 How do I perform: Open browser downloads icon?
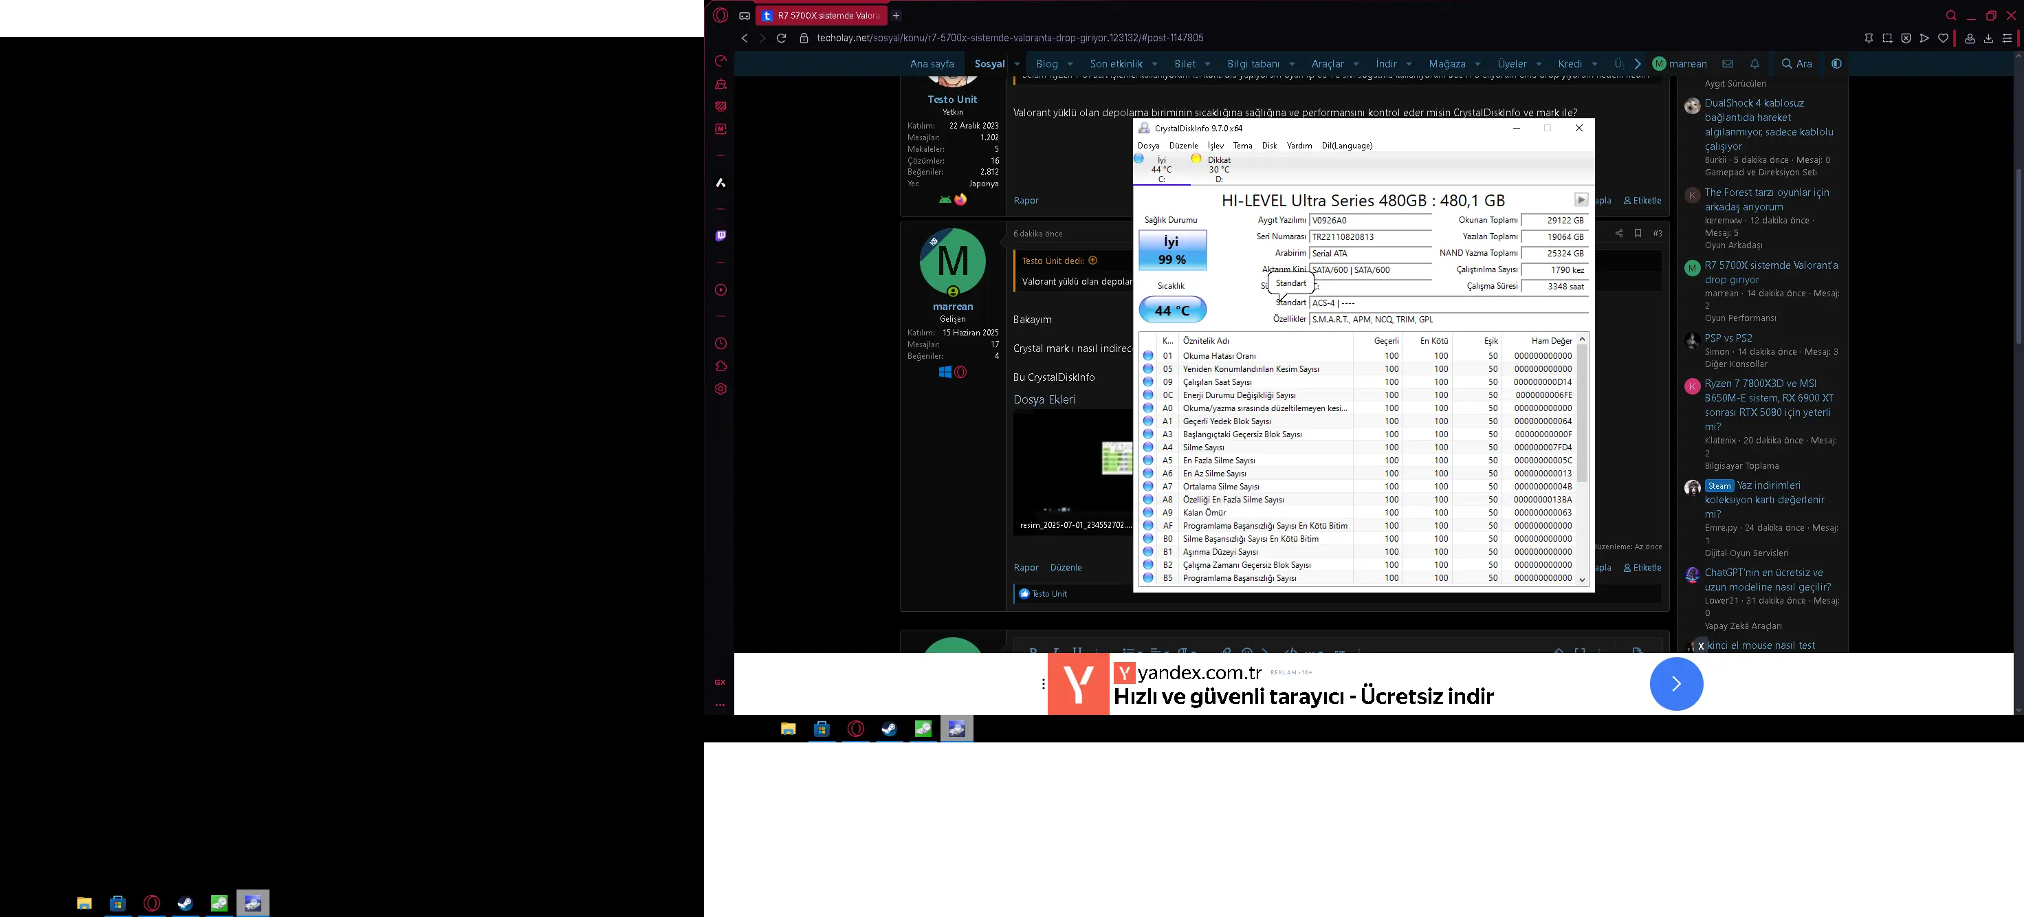tap(1989, 38)
